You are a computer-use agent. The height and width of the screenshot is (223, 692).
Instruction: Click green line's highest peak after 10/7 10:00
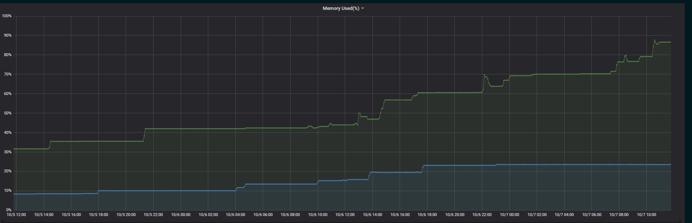pos(654,40)
